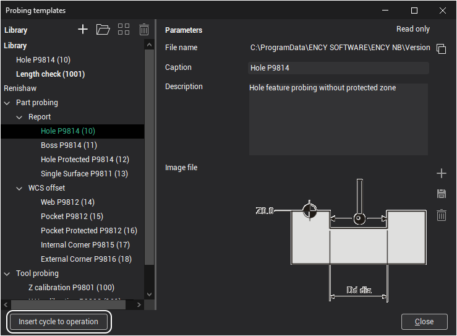This screenshot has height=336, width=457.
Task: Collapse the Report tree group
Action: coord(20,117)
